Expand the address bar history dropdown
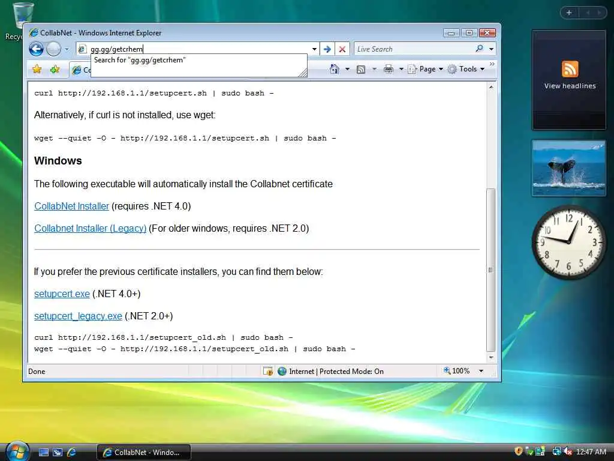Screen dimensions: 614x461 click(314, 49)
